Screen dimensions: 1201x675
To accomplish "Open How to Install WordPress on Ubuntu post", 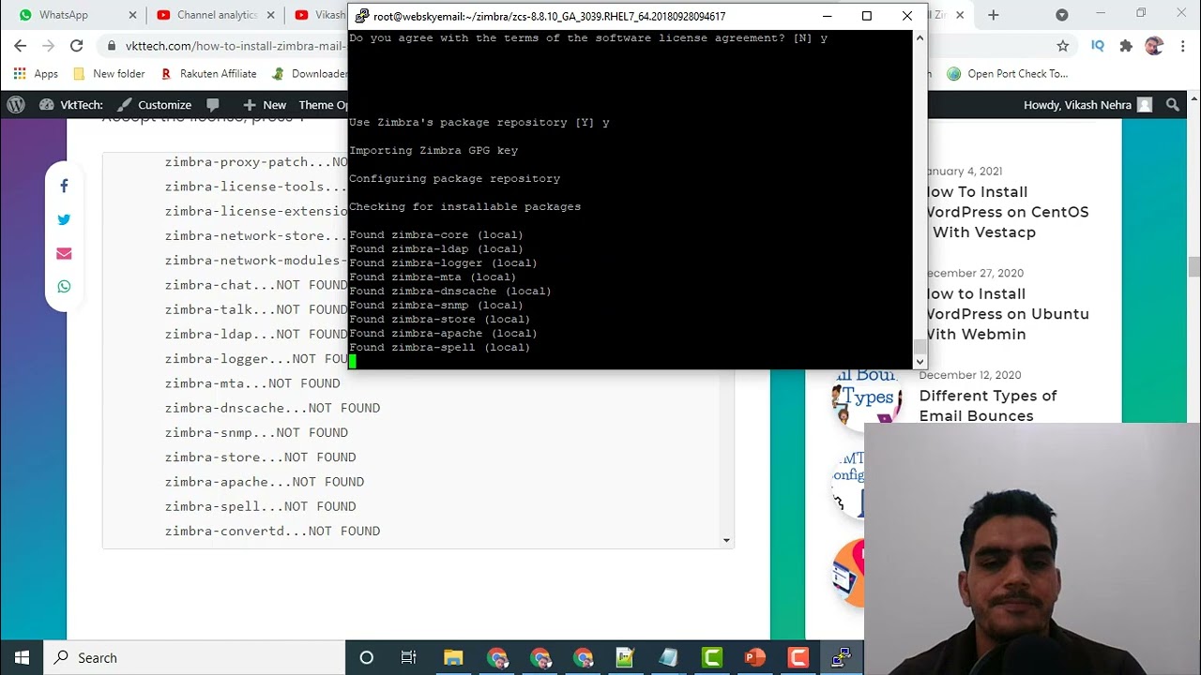I will [x=1006, y=314].
